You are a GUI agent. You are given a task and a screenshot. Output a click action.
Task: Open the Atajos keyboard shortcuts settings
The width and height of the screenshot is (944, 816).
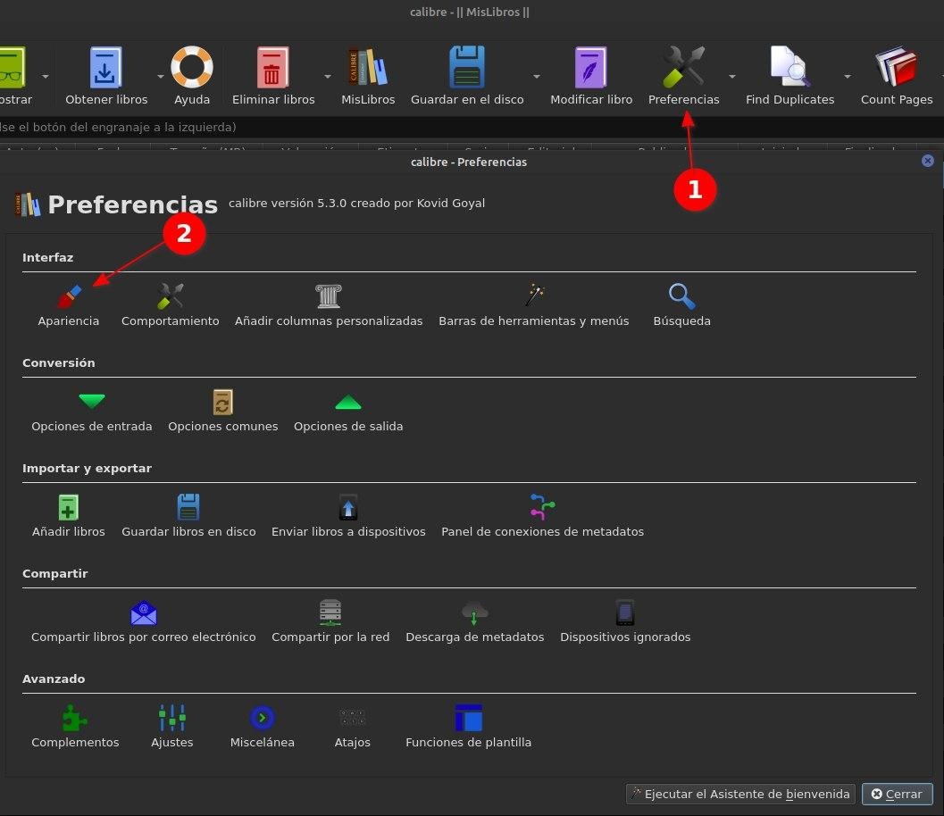(x=352, y=727)
